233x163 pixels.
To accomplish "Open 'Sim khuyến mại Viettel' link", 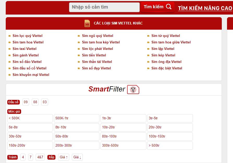I will [31, 75].
